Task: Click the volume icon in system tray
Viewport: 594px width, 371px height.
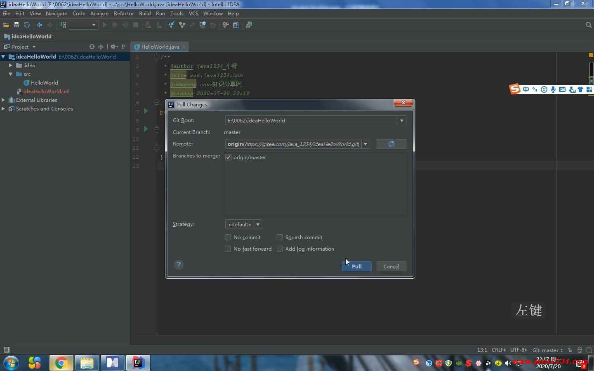Action: click(508, 363)
